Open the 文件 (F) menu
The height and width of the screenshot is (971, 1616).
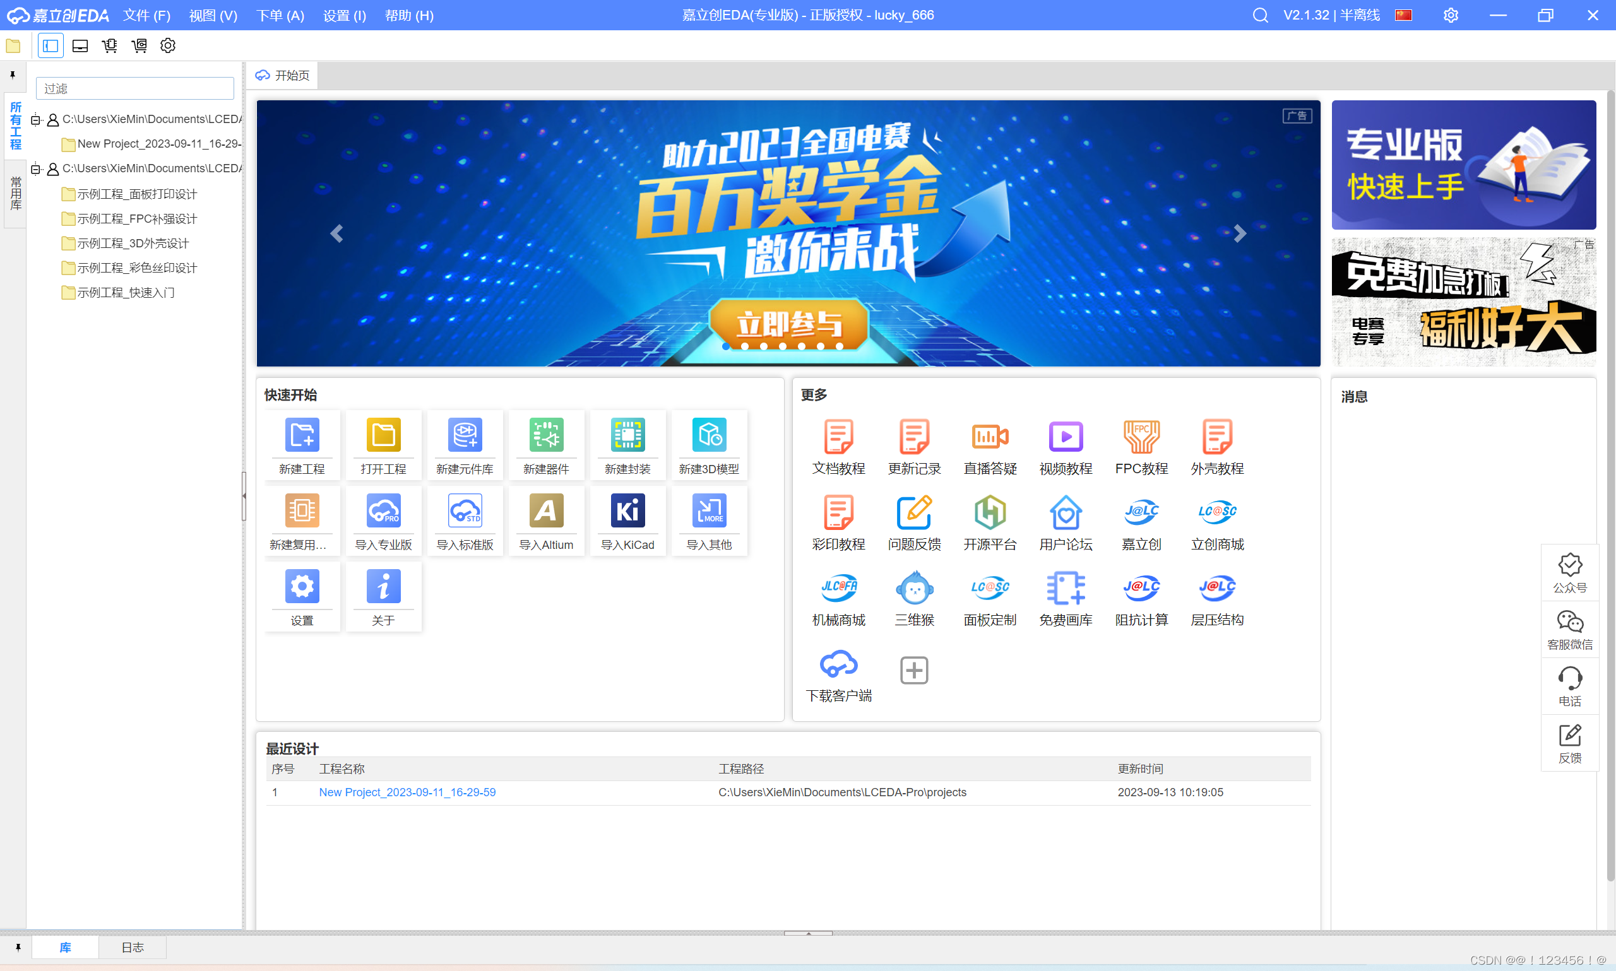point(146,15)
